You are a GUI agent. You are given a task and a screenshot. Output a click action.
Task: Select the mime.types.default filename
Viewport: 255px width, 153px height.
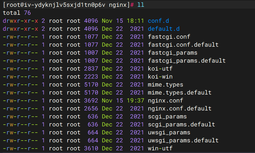(x=179, y=93)
